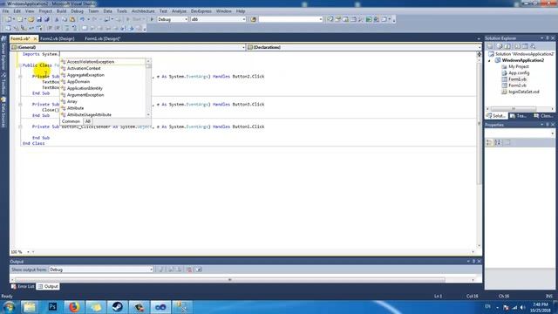
Task: Click the Undo toolbar icon
Action: [82, 19]
